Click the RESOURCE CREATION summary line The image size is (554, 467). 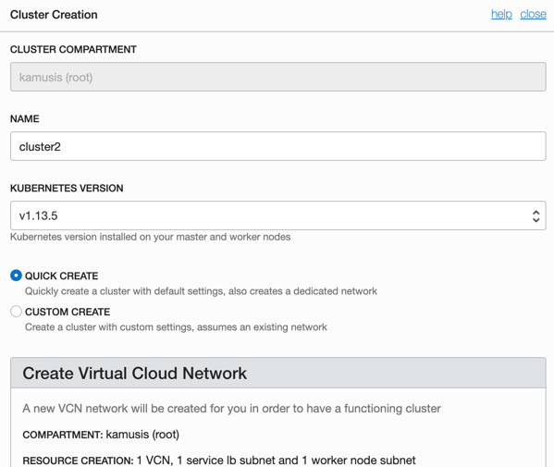point(219,461)
